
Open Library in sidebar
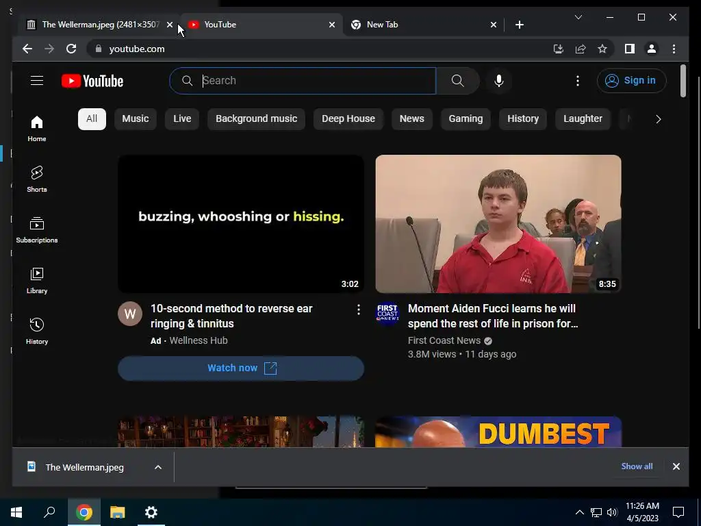point(37,280)
